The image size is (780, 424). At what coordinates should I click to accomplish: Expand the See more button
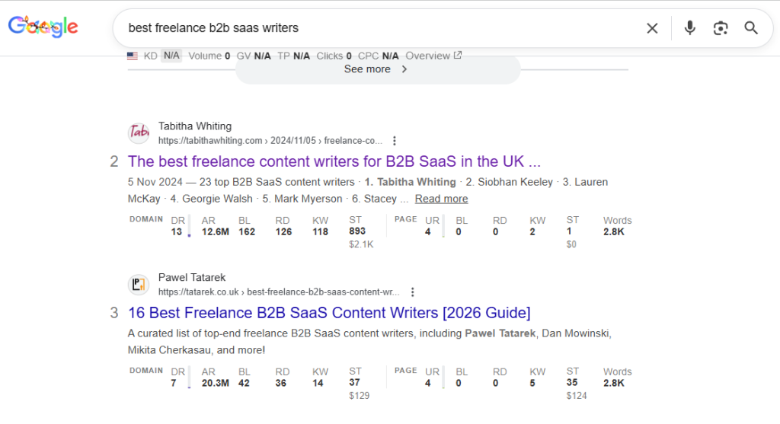coord(378,69)
